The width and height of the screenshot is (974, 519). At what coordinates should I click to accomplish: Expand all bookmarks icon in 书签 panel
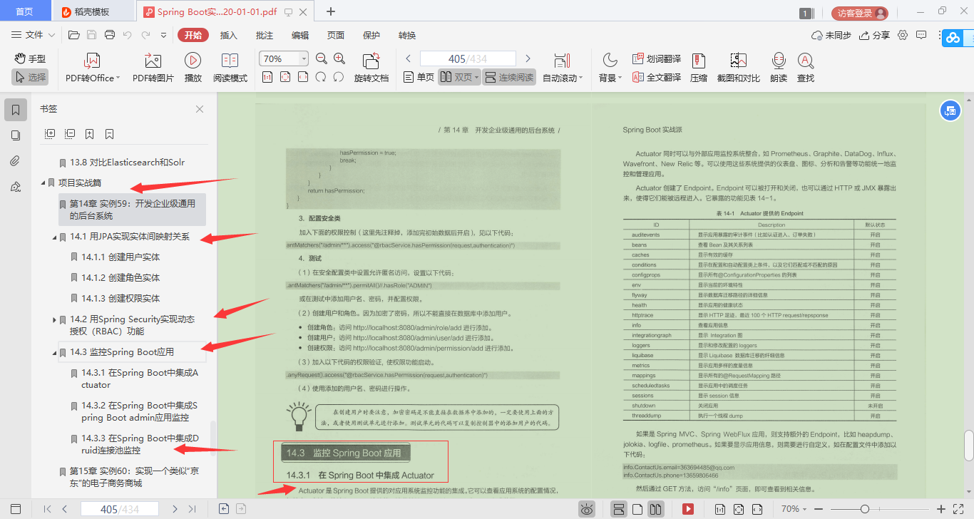pyautogui.click(x=50, y=133)
